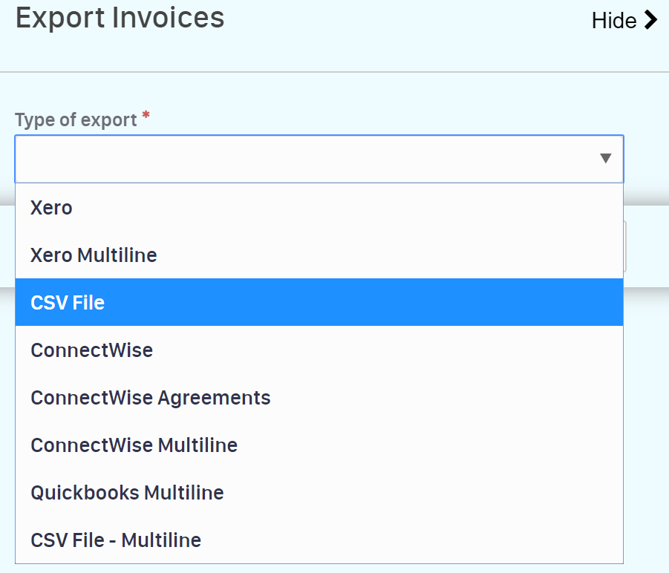The width and height of the screenshot is (669, 573).
Task: Click the Hide link text
Action: 613,21
